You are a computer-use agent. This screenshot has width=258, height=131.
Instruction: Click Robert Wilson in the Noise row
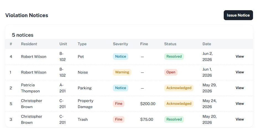coord(33,72)
